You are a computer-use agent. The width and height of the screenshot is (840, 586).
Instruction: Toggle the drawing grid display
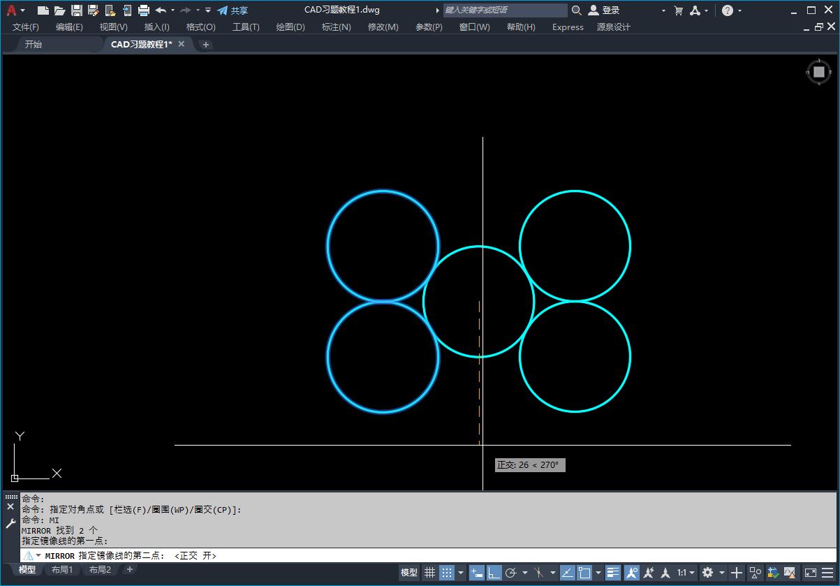tap(430, 573)
